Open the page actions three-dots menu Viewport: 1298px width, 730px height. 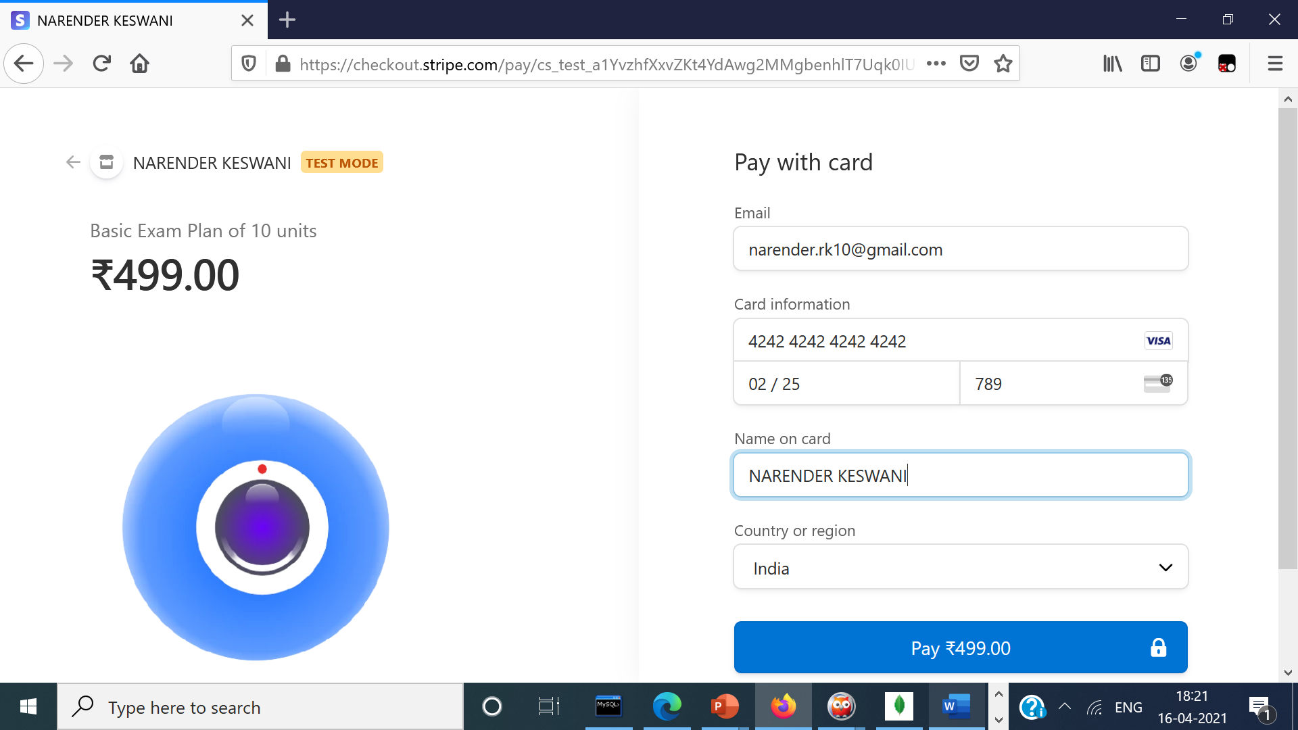(x=936, y=64)
